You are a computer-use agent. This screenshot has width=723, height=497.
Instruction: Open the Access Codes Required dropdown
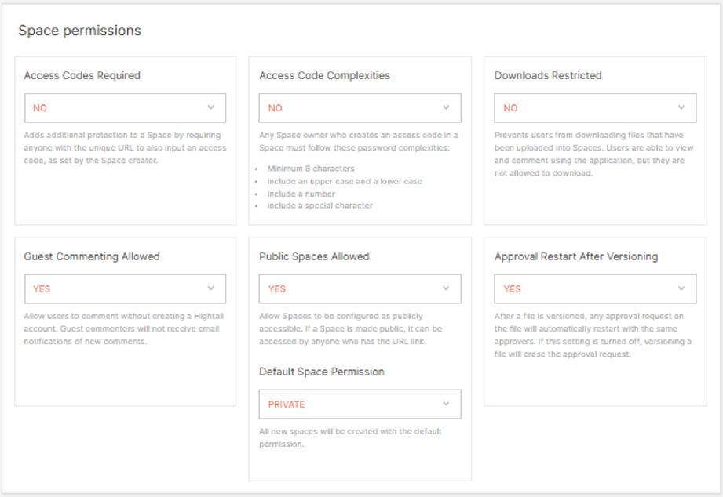click(x=125, y=108)
